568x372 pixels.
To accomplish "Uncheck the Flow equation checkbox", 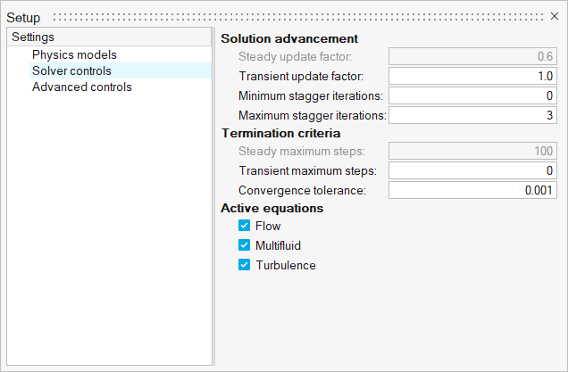I will click(x=244, y=226).
